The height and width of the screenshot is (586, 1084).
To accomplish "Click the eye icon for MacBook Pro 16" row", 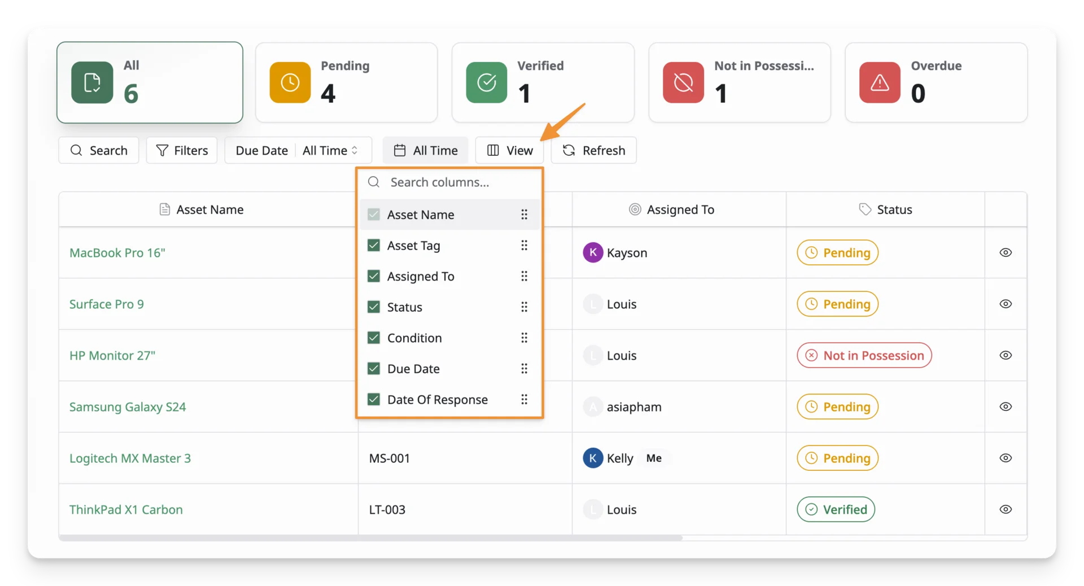I will [1006, 252].
